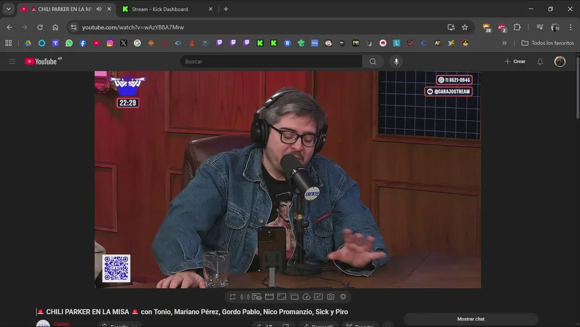
Task: Open the Google Drive bookmark
Action: coord(28,43)
